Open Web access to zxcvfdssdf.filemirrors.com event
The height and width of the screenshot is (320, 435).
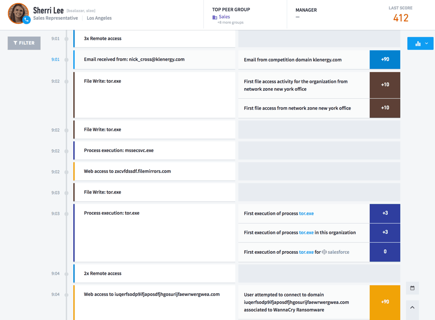154,171
